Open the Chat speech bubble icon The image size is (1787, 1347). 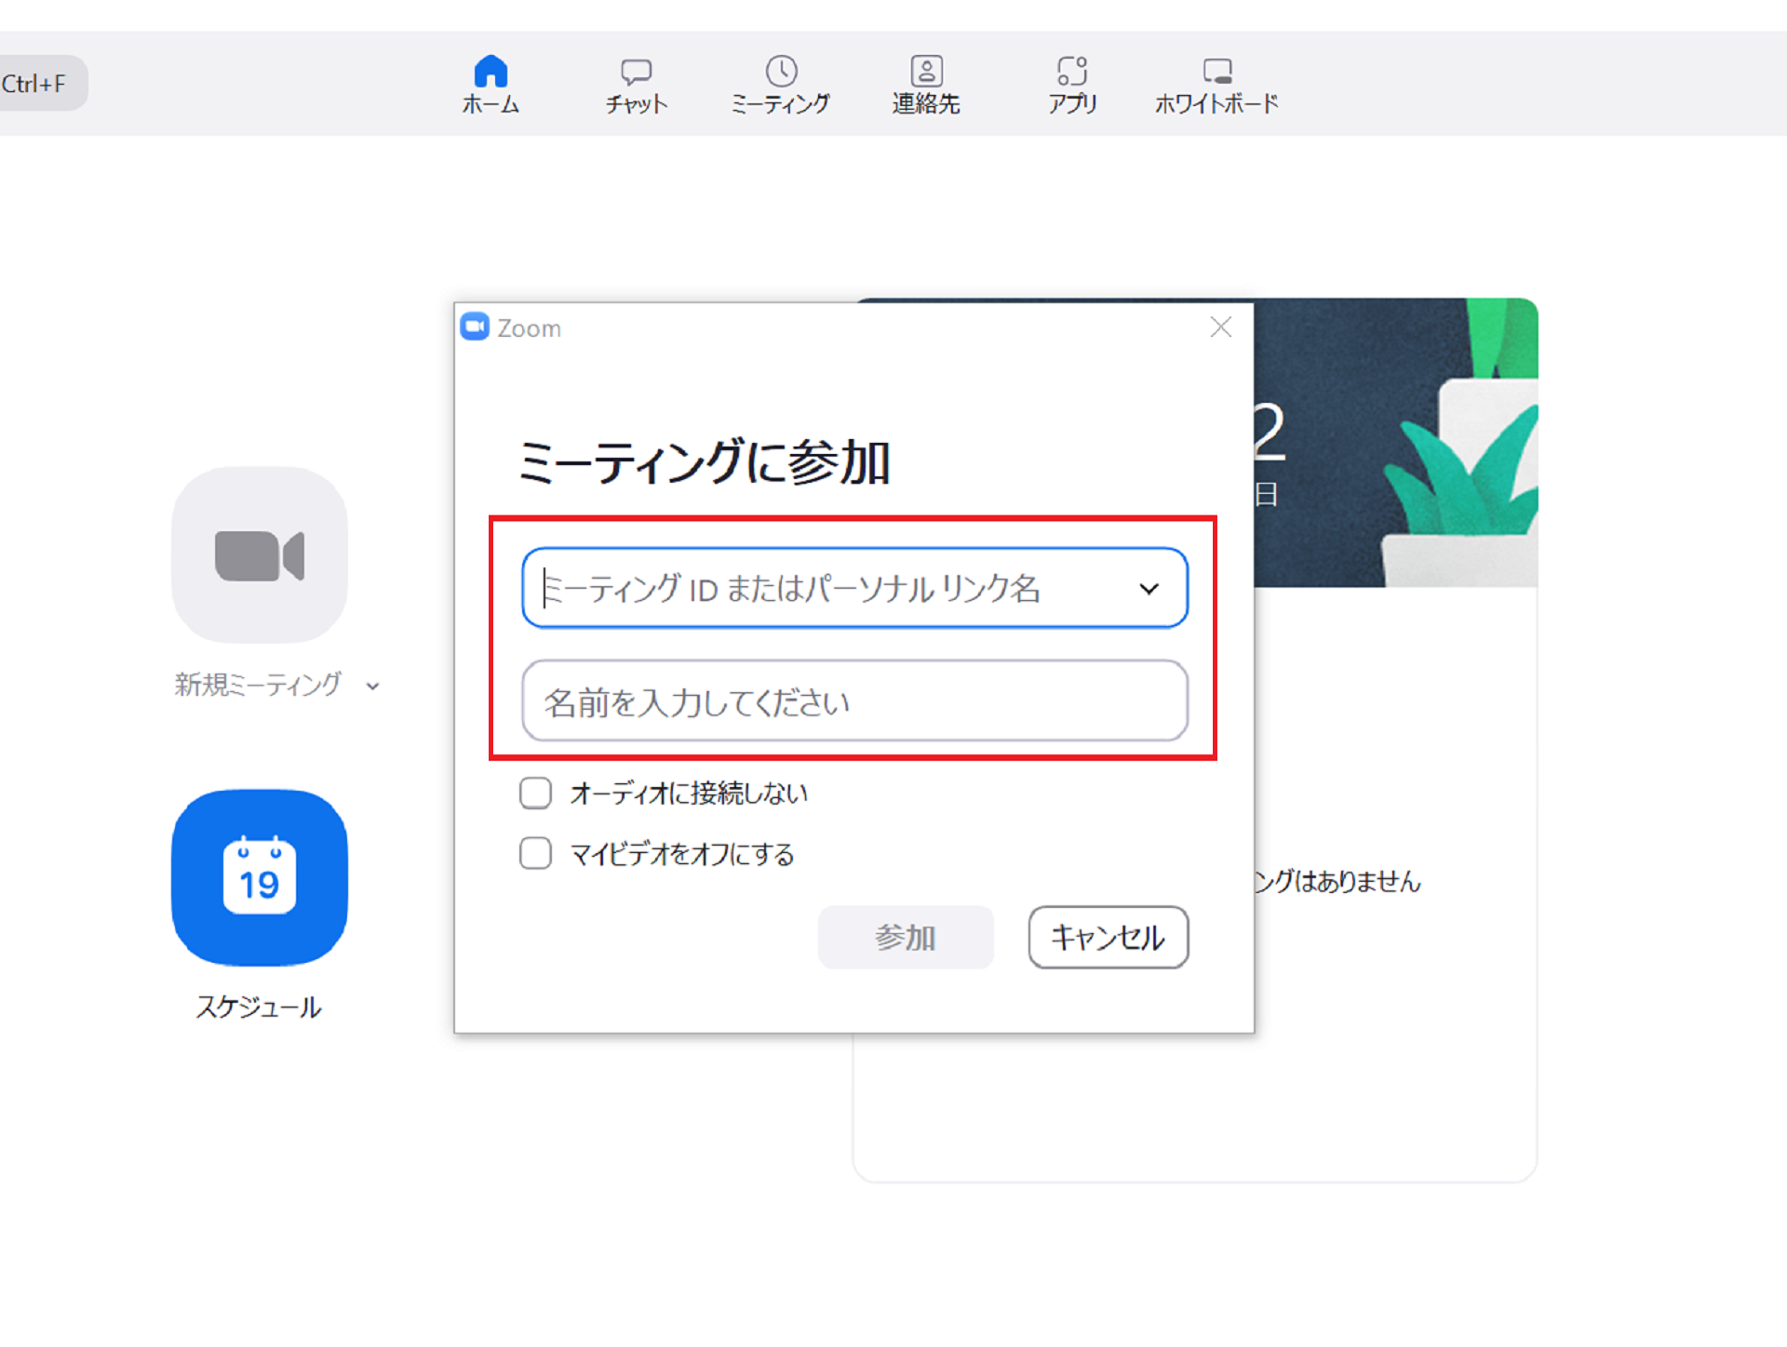(636, 71)
